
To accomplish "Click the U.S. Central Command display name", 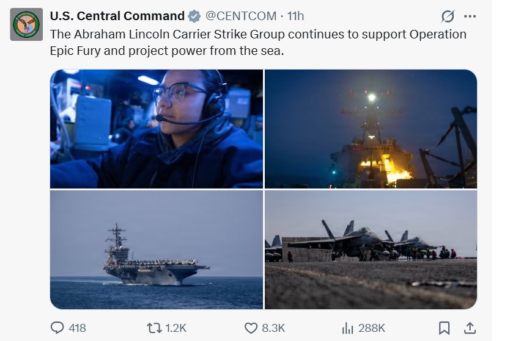I will (x=117, y=16).
